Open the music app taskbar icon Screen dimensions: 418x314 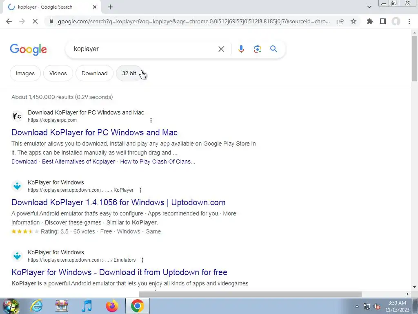[87, 306]
